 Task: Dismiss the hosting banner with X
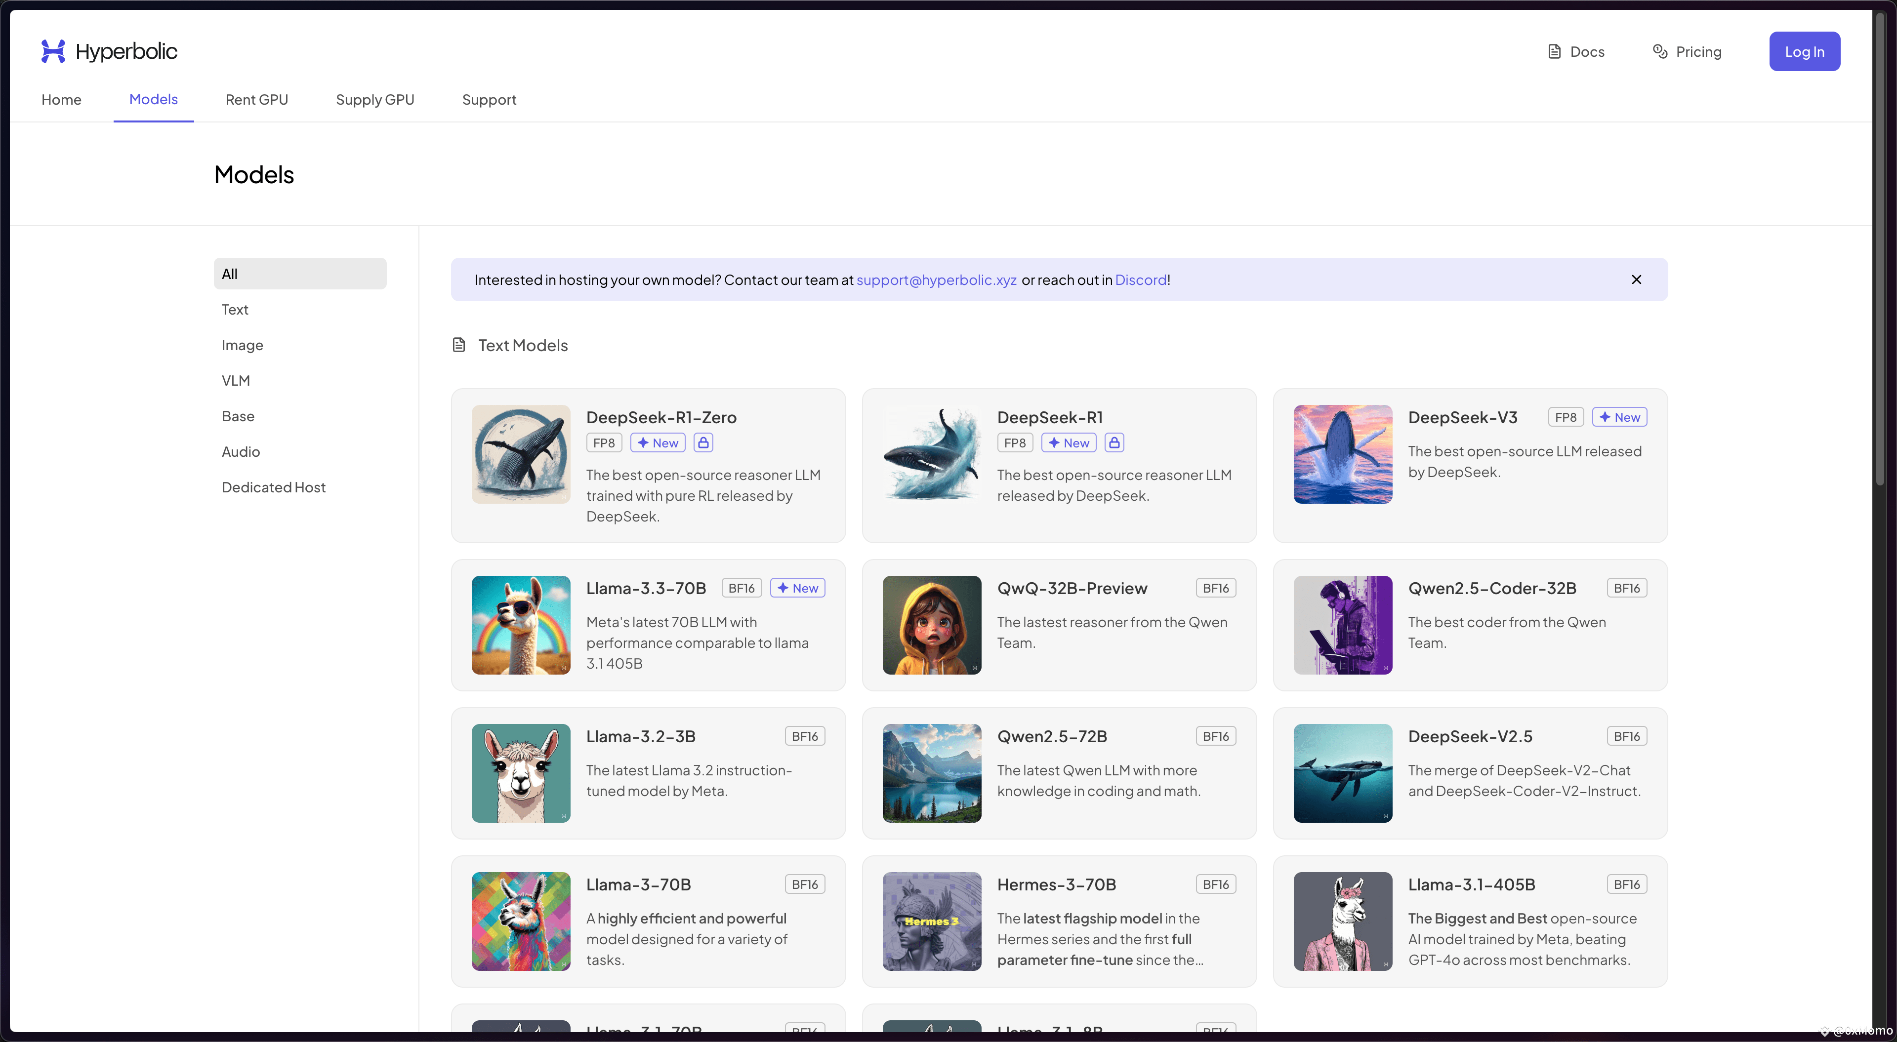pos(1636,279)
